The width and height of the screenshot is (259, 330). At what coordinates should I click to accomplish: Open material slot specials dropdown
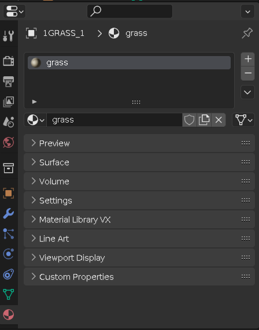pyautogui.click(x=247, y=92)
